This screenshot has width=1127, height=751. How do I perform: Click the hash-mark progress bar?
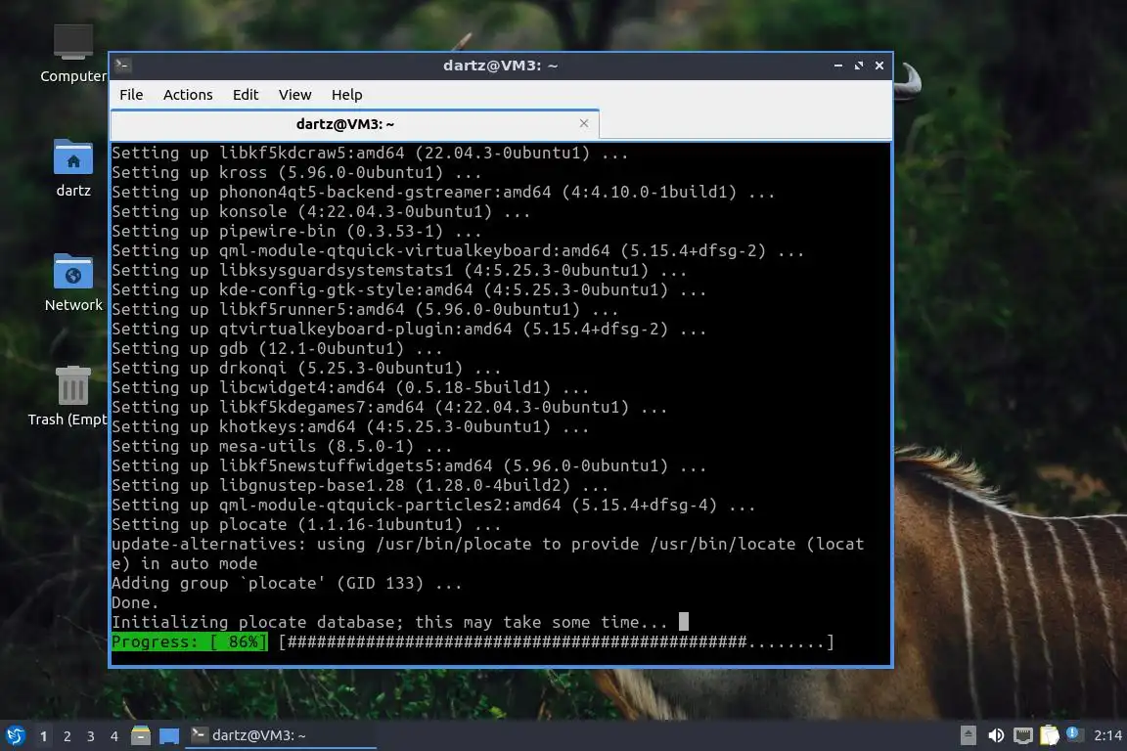557,641
